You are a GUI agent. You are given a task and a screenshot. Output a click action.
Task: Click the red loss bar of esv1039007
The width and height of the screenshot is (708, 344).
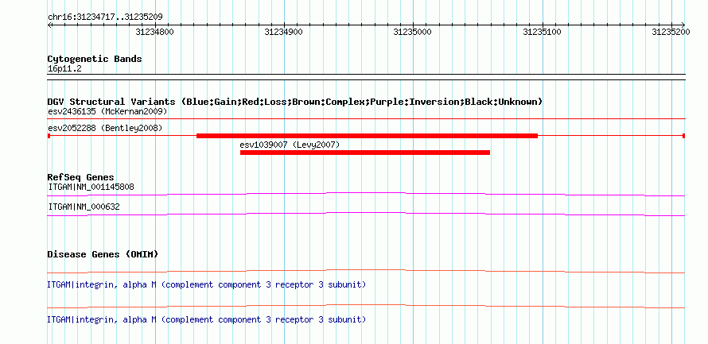click(x=365, y=153)
